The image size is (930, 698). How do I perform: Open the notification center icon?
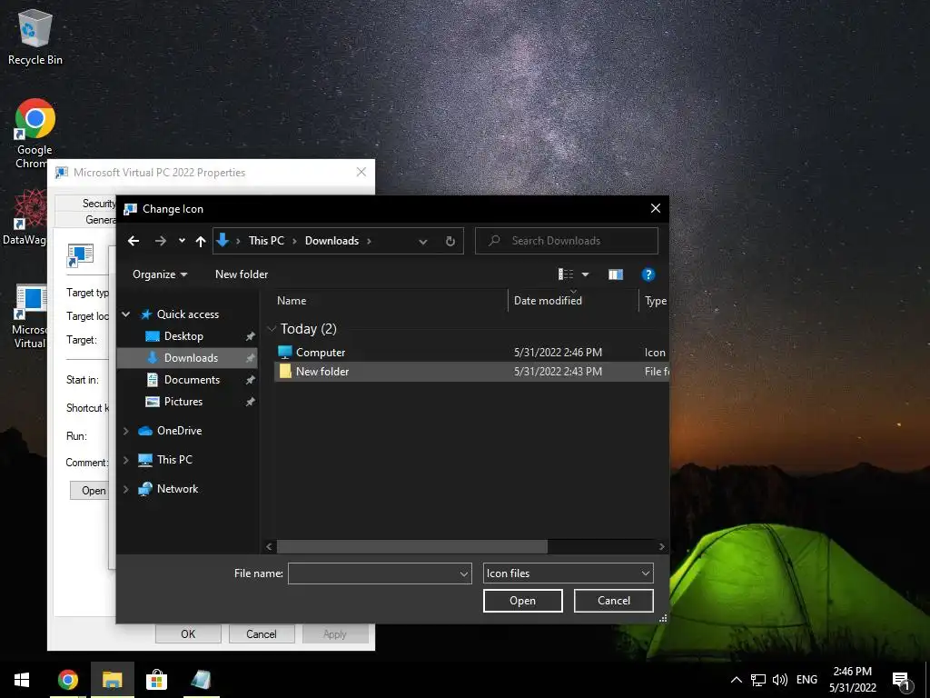pyautogui.click(x=902, y=680)
